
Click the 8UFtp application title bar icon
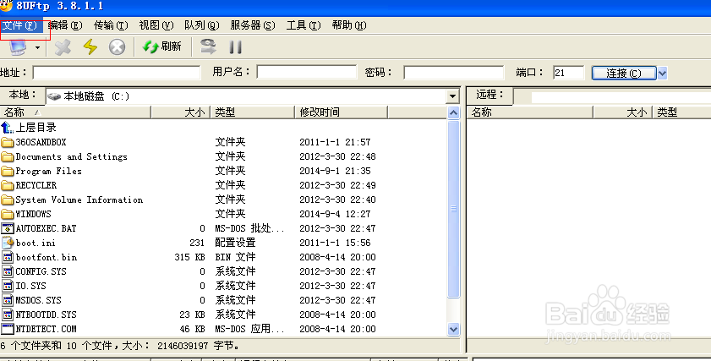(x=7, y=5)
